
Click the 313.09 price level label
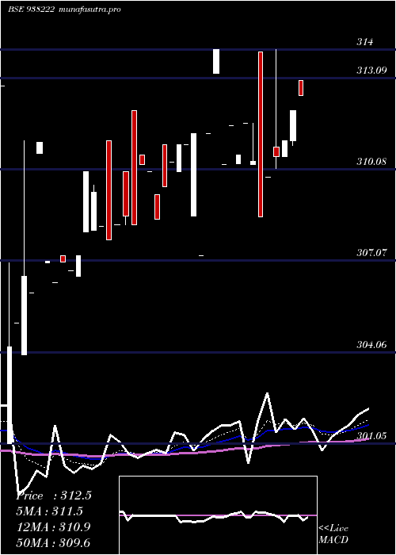371,71
